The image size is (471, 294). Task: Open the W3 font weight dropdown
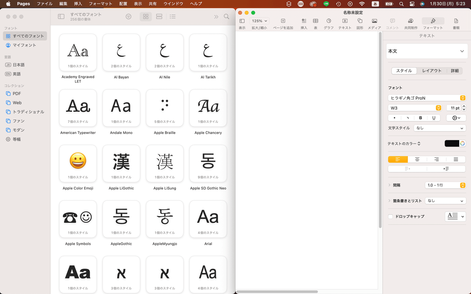point(415,108)
